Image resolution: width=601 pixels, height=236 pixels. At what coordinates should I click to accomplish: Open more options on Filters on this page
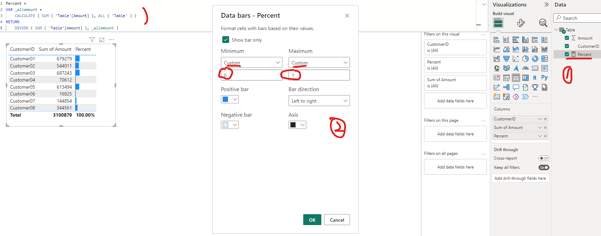tap(484, 121)
